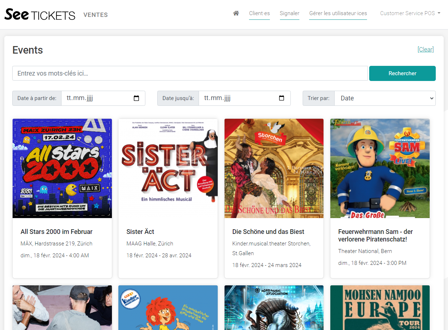Click the home icon in navigation bar
448x330 pixels.
[x=236, y=13]
